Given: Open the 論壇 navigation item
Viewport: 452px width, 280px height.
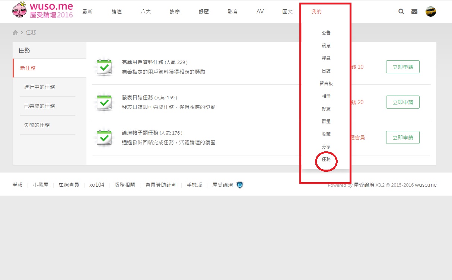Looking at the screenshot, I should click(117, 12).
